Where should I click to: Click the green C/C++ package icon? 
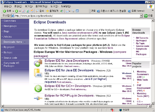click(x=38, y=89)
